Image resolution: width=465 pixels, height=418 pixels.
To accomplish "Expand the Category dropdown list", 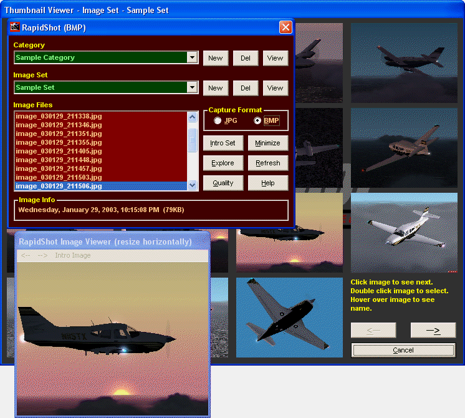I will click(x=193, y=57).
